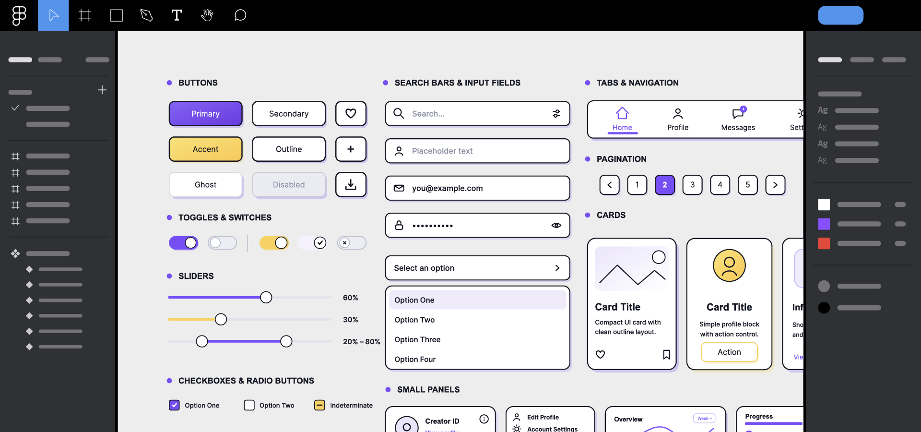The width and height of the screenshot is (921, 432).
Task: Select the Hand tool
Action: click(x=207, y=15)
